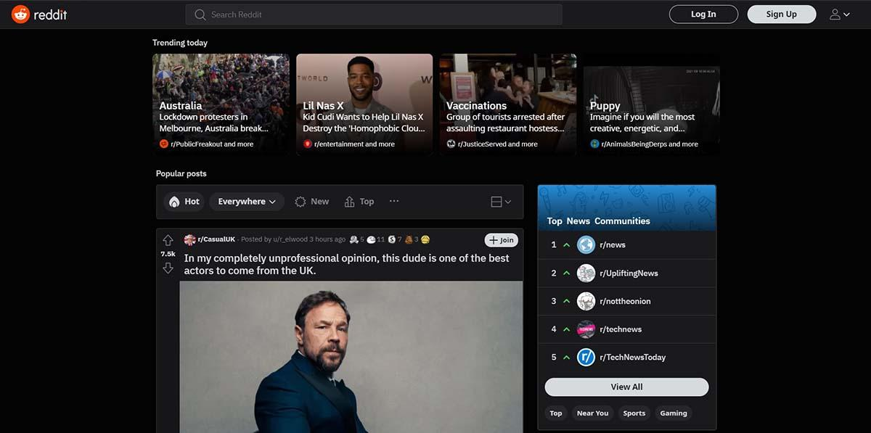The image size is (871, 433).
Task: Select the Hot sort tab
Action: pyautogui.click(x=184, y=202)
